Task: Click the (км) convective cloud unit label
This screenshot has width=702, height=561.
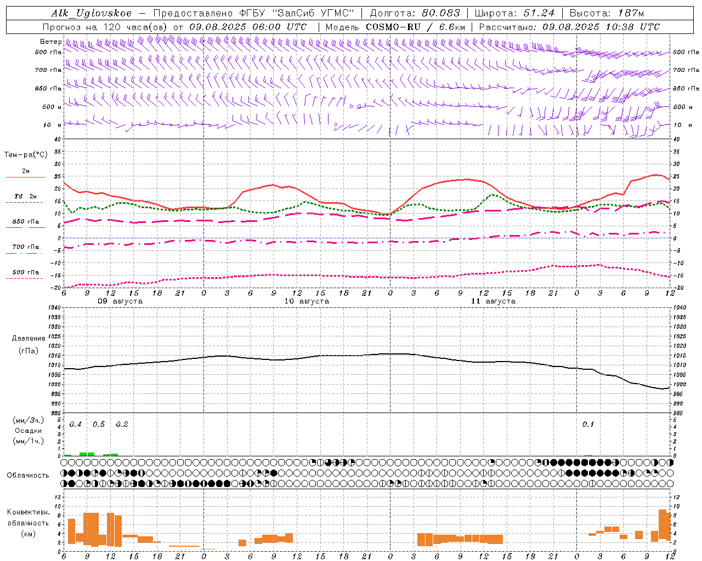Action: 28,534
